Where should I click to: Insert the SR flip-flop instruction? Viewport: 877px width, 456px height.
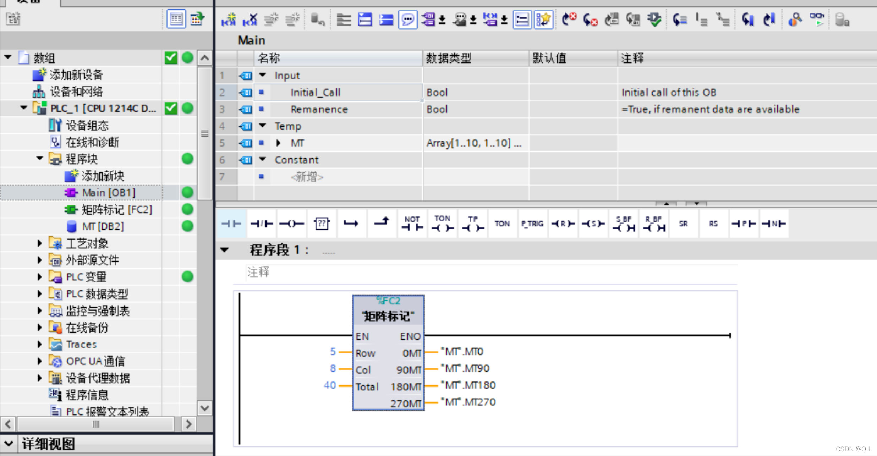click(x=683, y=224)
